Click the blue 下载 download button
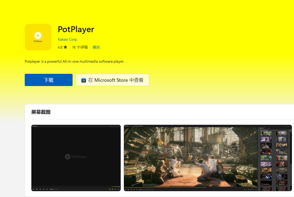294x197 pixels. pyautogui.click(x=49, y=80)
